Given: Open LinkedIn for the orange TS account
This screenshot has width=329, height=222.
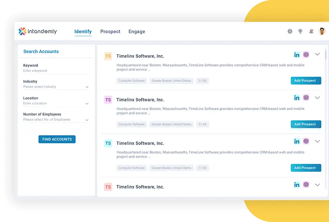Looking at the screenshot, I should coord(297,55).
